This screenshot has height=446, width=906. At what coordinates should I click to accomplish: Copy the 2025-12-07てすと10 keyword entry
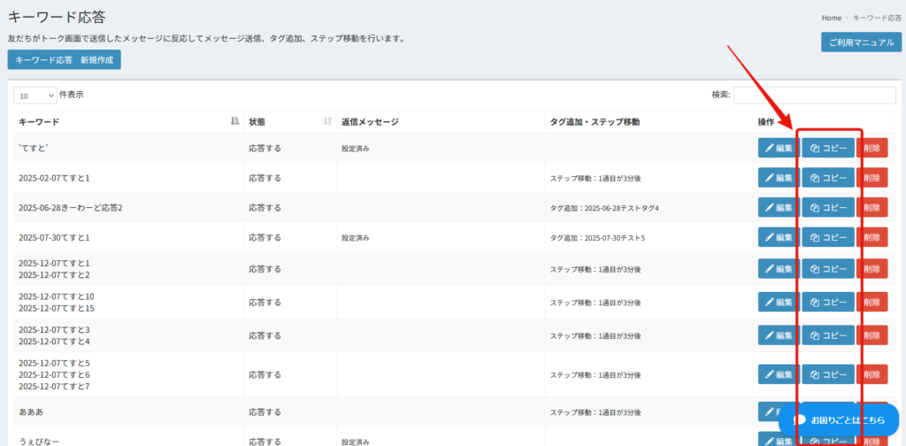coord(828,302)
